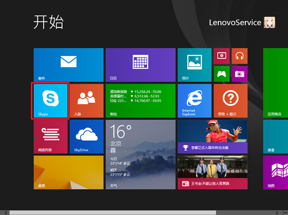Click the today forecast 23°/14° text
Image resolution: width=288 pixels, height=215 pixels.
coord(120,163)
